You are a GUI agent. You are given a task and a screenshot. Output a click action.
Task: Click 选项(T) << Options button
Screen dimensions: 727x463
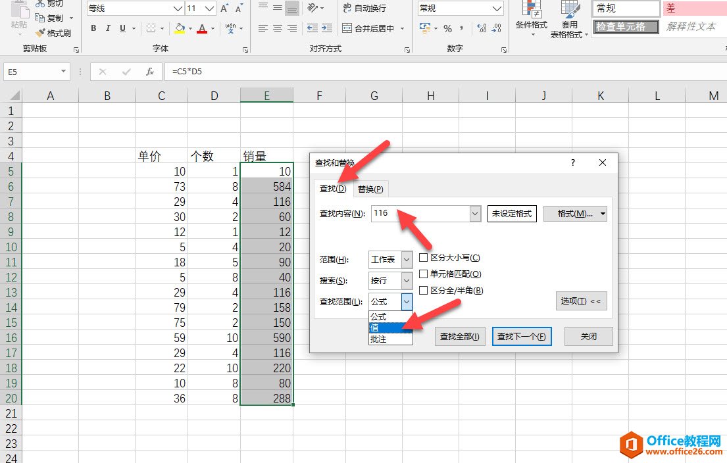click(x=581, y=301)
